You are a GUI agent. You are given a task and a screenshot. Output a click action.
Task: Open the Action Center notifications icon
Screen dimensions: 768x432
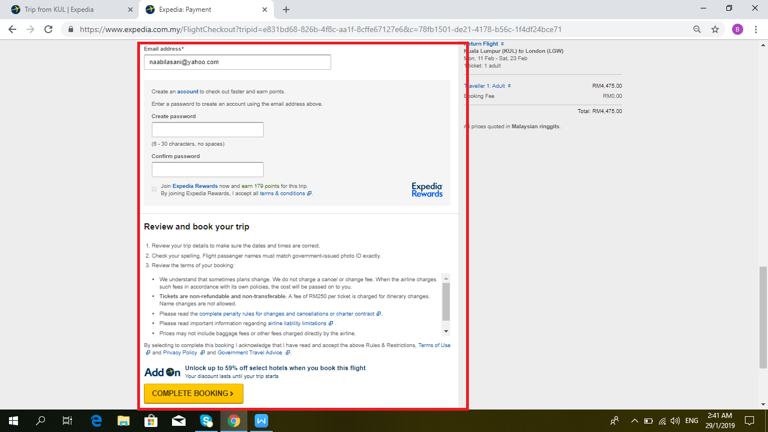click(749, 420)
